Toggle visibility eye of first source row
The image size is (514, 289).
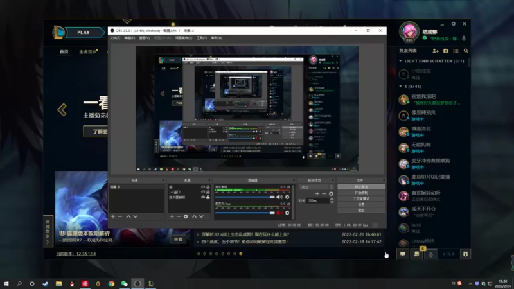pyautogui.click(x=203, y=187)
